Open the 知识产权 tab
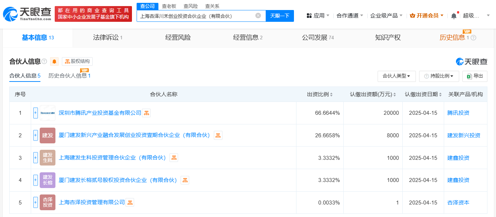496x217 pixels. [388, 38]
